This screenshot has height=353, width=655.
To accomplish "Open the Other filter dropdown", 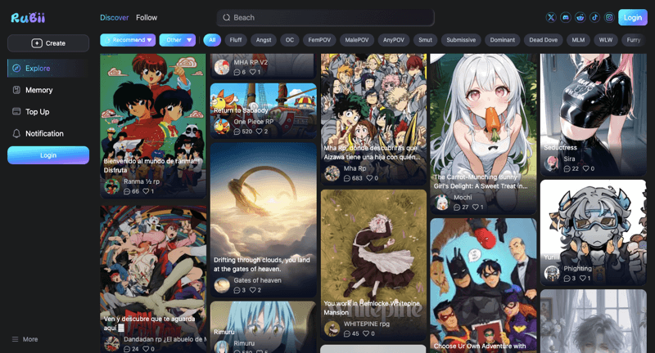I will 178,39.
